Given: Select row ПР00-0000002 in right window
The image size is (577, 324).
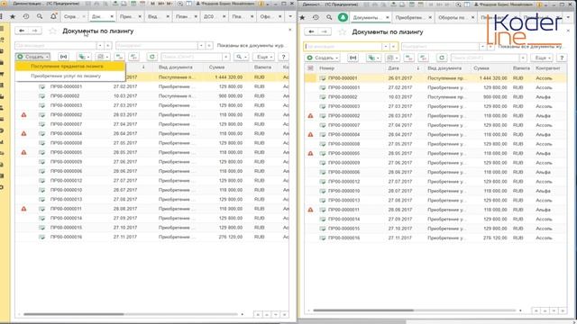Looking at the screenshot, I should pos(435,116).
